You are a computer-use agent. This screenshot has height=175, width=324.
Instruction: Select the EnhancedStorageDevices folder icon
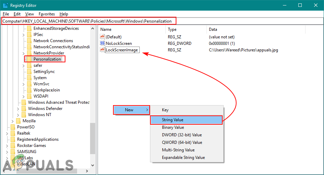click(29, 28)
